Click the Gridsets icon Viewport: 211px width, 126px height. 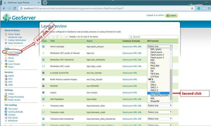6,115
